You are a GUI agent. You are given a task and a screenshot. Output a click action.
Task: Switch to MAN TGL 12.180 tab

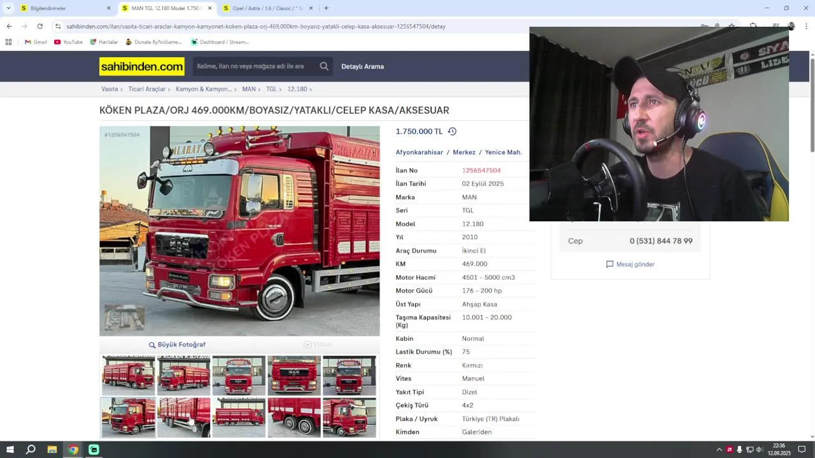166,8
